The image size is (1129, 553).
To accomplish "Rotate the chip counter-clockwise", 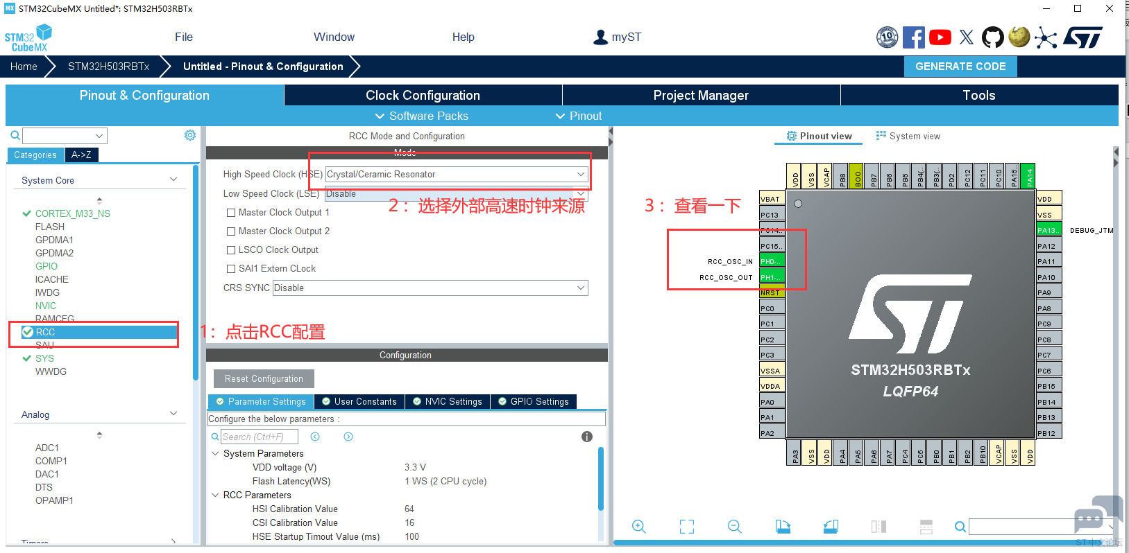I will click(831, 527).
